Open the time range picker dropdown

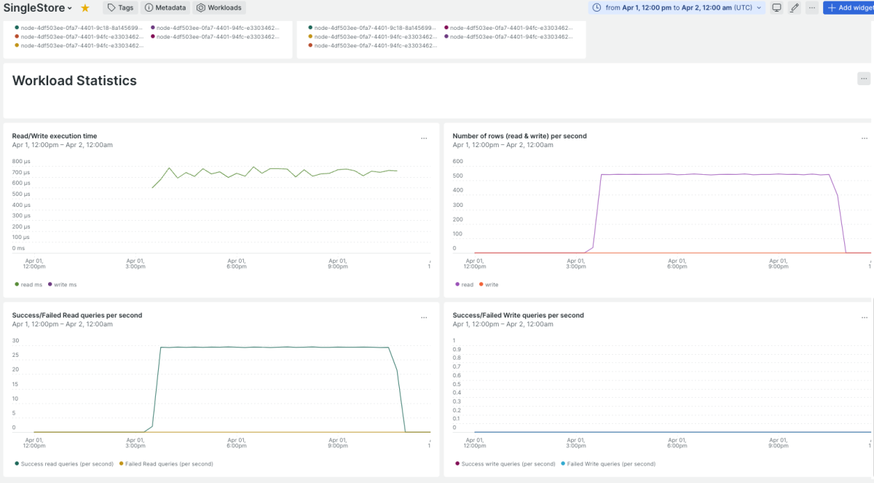(x=677, y=8)
